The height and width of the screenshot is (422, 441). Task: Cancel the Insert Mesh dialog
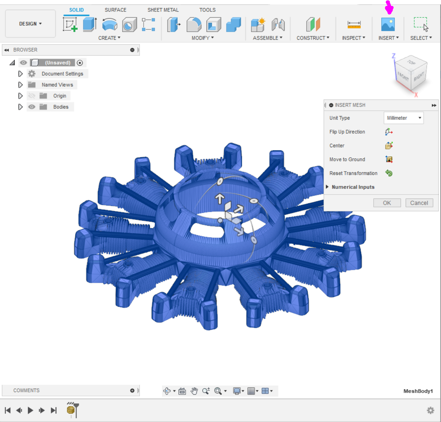419,203
